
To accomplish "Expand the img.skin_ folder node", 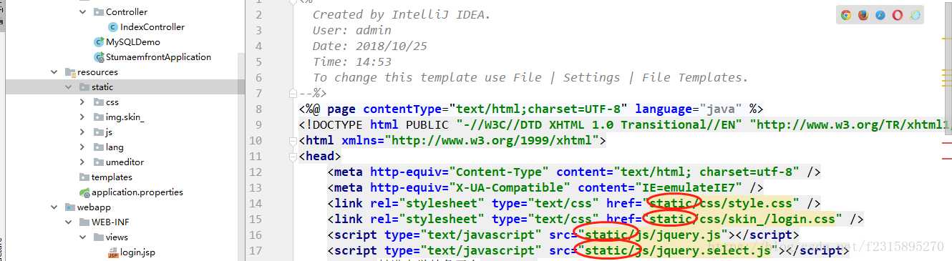I will click(83, 117).
